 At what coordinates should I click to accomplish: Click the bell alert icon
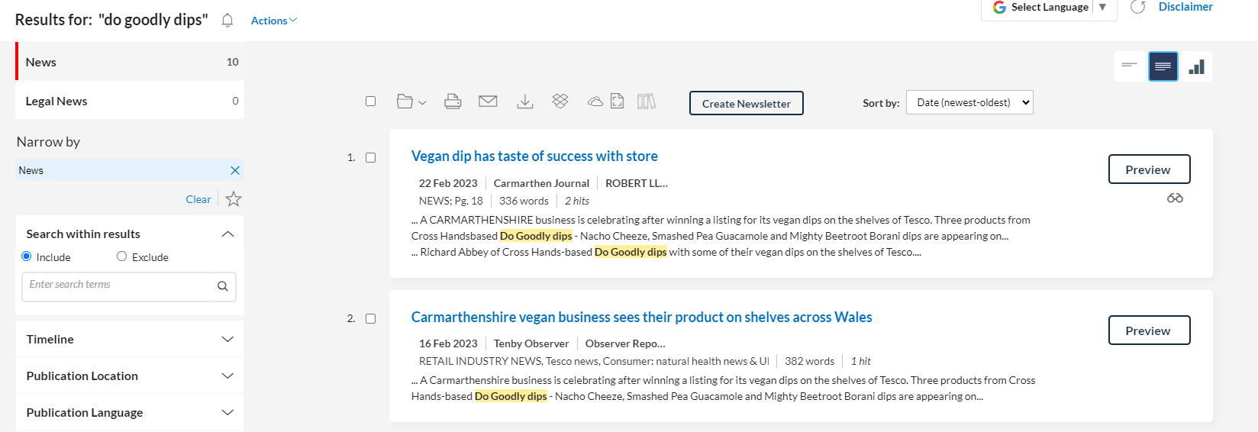pos(227,21)
